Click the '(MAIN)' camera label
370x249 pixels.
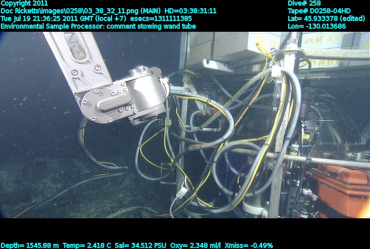pyautogui.click(x=150, y=11)
